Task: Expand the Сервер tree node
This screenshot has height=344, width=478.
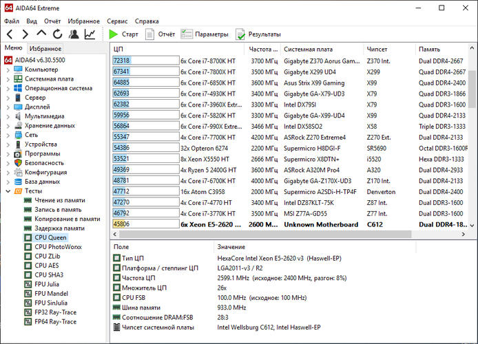Action: click(x=8, y=98)
